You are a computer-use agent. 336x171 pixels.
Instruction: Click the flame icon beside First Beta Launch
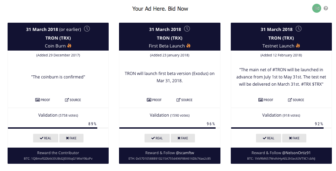[188, 46]
